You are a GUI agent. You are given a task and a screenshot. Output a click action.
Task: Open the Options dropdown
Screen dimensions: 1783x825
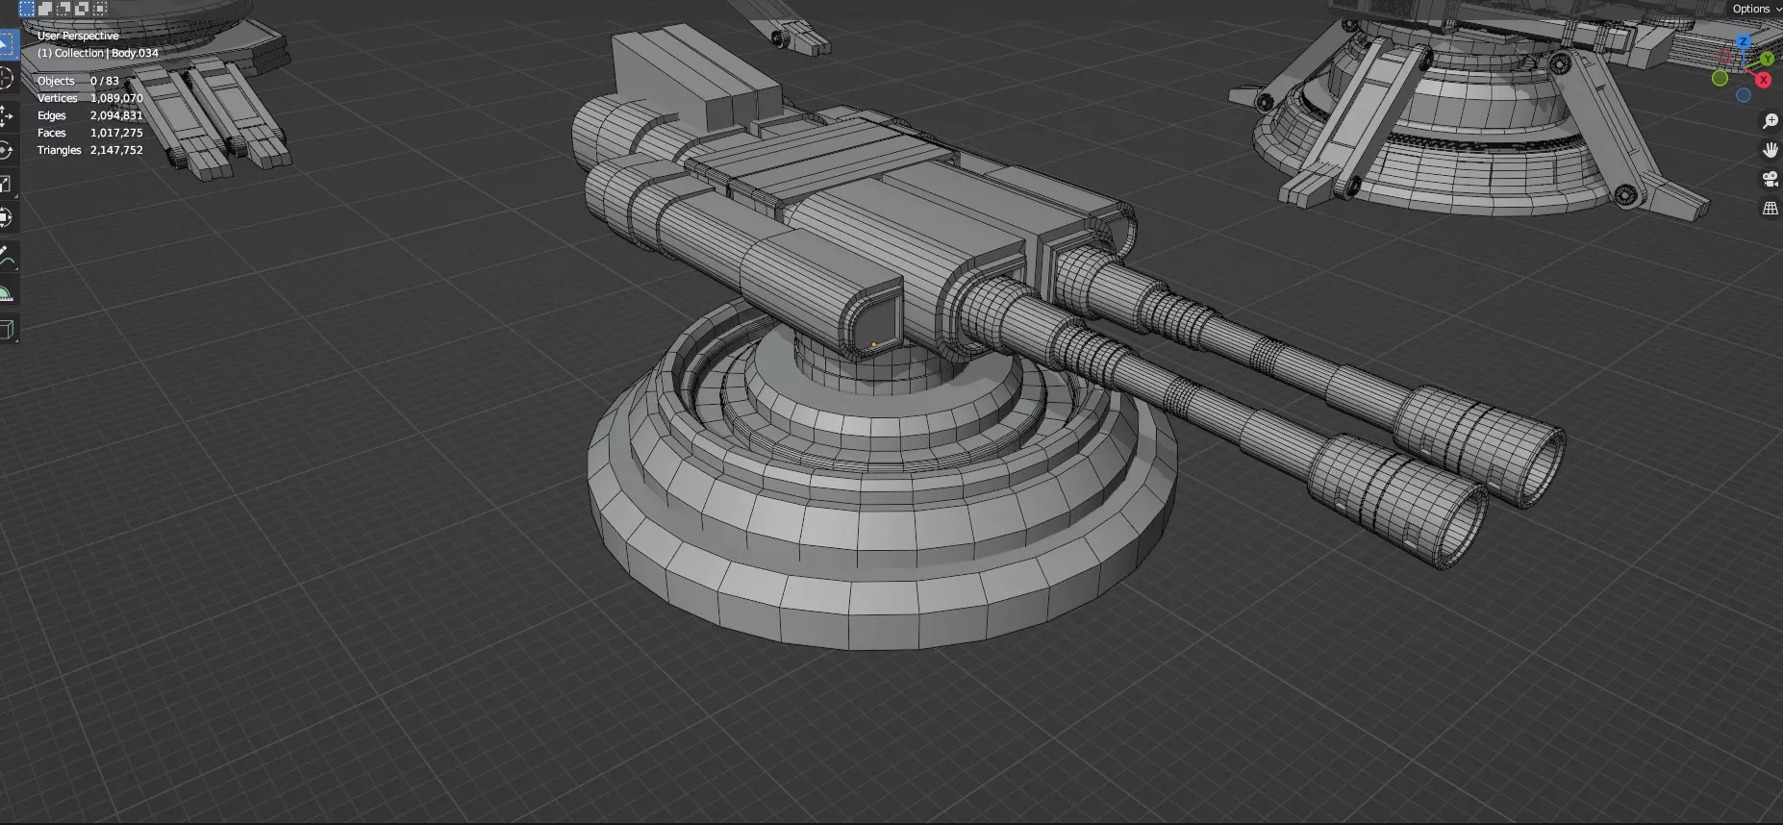(1756, 9)
